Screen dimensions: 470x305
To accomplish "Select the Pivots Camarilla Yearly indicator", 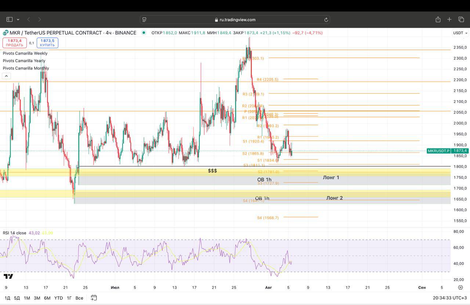I will coord(24,61).
